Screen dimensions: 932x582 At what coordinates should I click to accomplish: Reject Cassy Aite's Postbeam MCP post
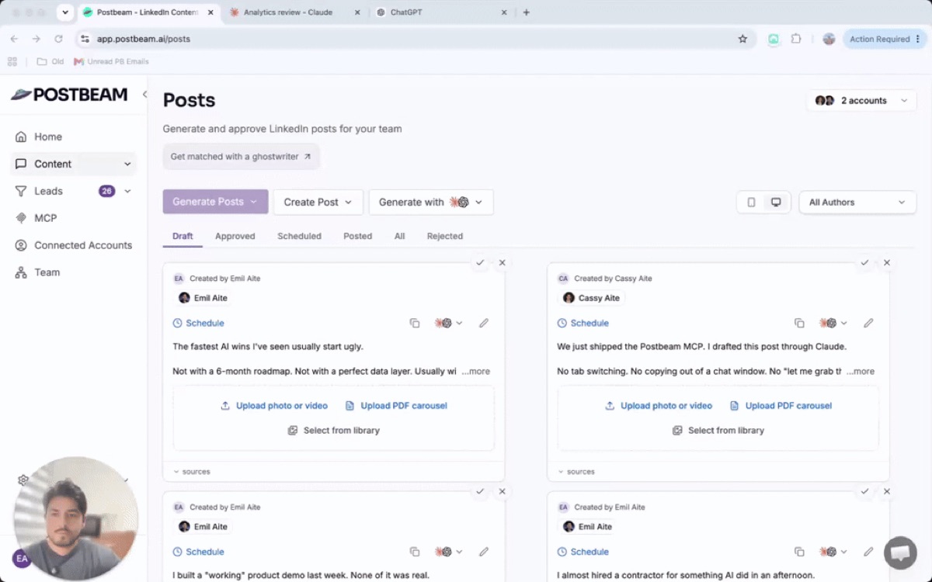887,263
